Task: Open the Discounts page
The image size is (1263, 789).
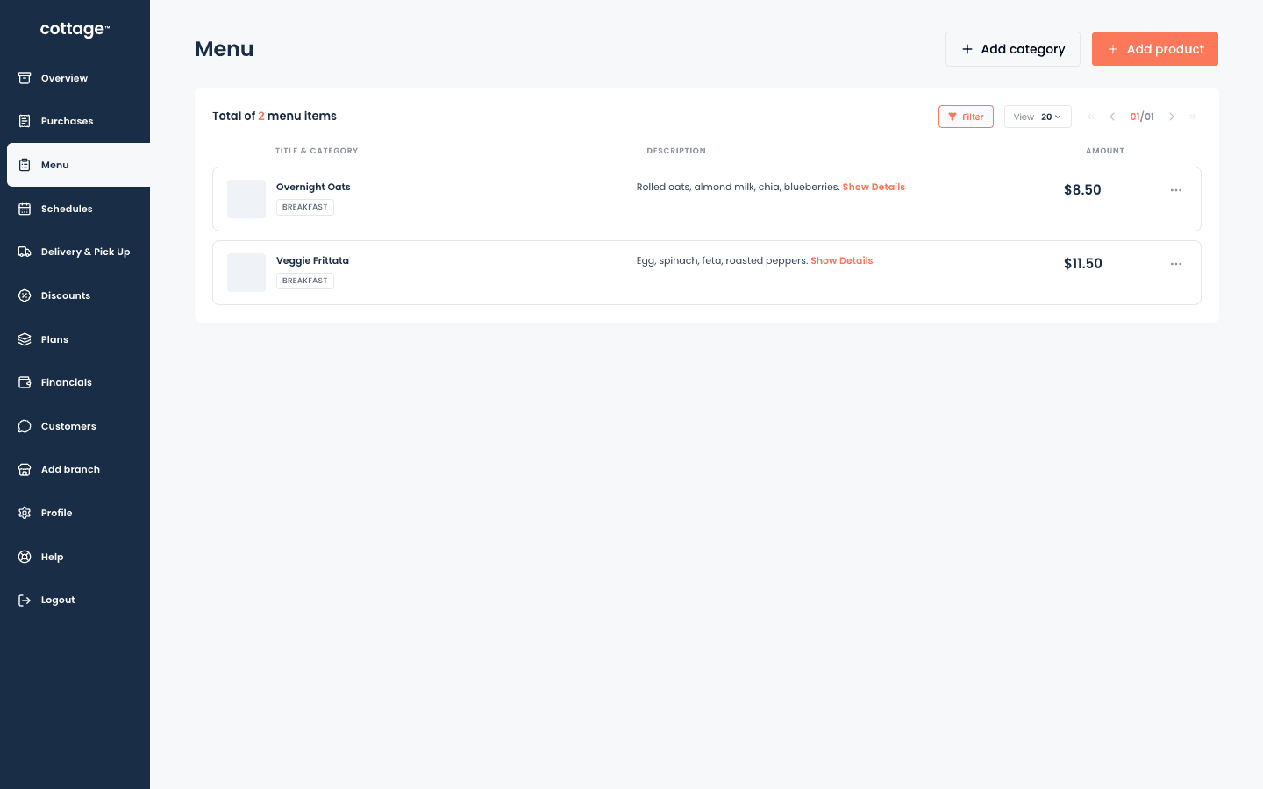Action: click(66, 295)
